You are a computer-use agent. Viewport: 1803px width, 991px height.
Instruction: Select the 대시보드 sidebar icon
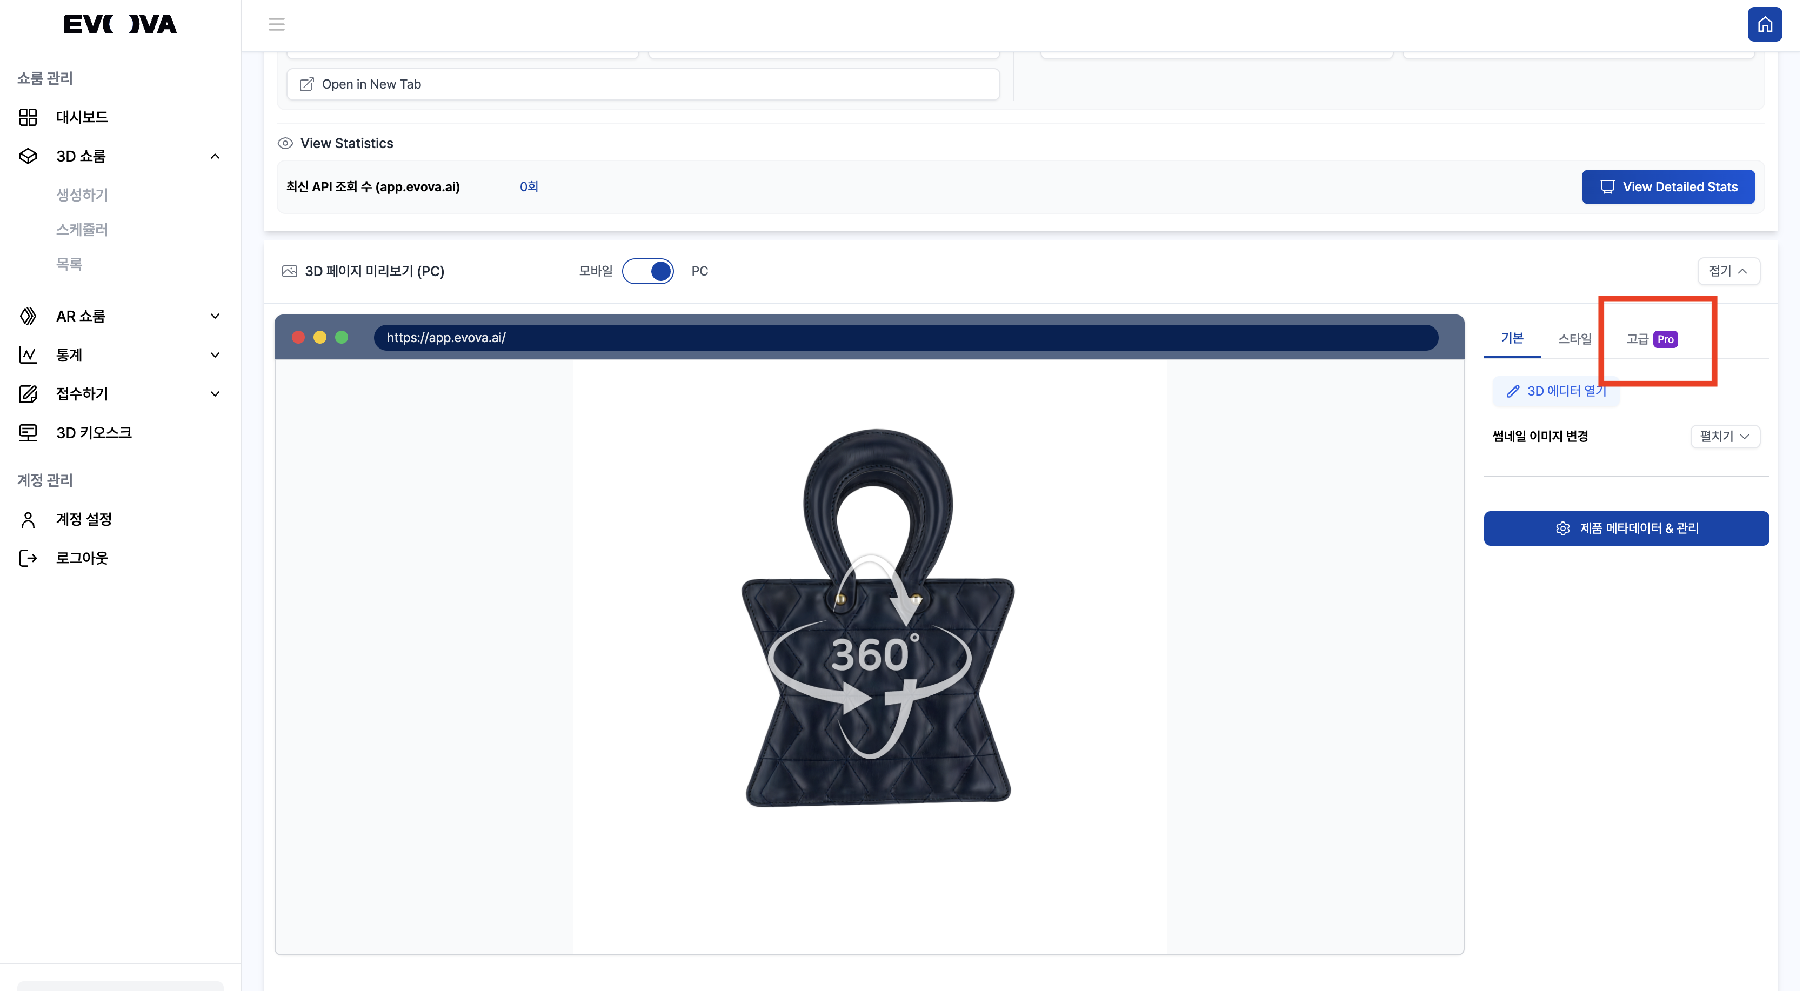(x=28, y=117)
